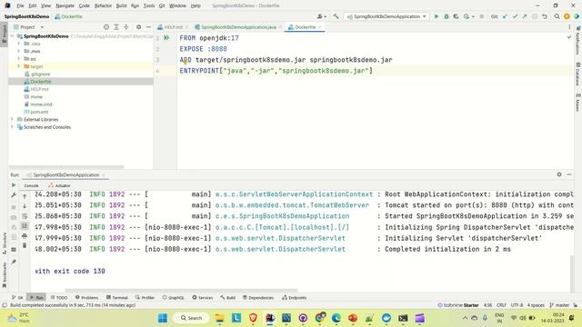Update project via Git blue arrow icon
The image size is (582, 327).
(506, 16)
